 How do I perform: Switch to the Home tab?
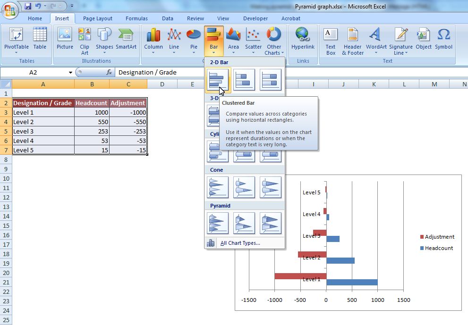pyautogui.click(x=35, y=18)
